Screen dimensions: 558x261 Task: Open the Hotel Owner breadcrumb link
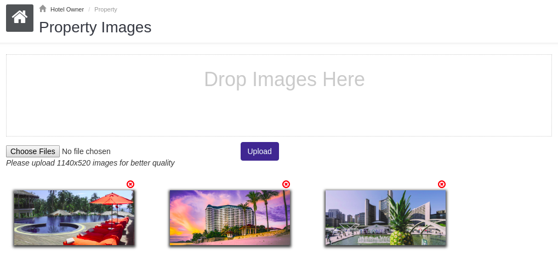67,10
